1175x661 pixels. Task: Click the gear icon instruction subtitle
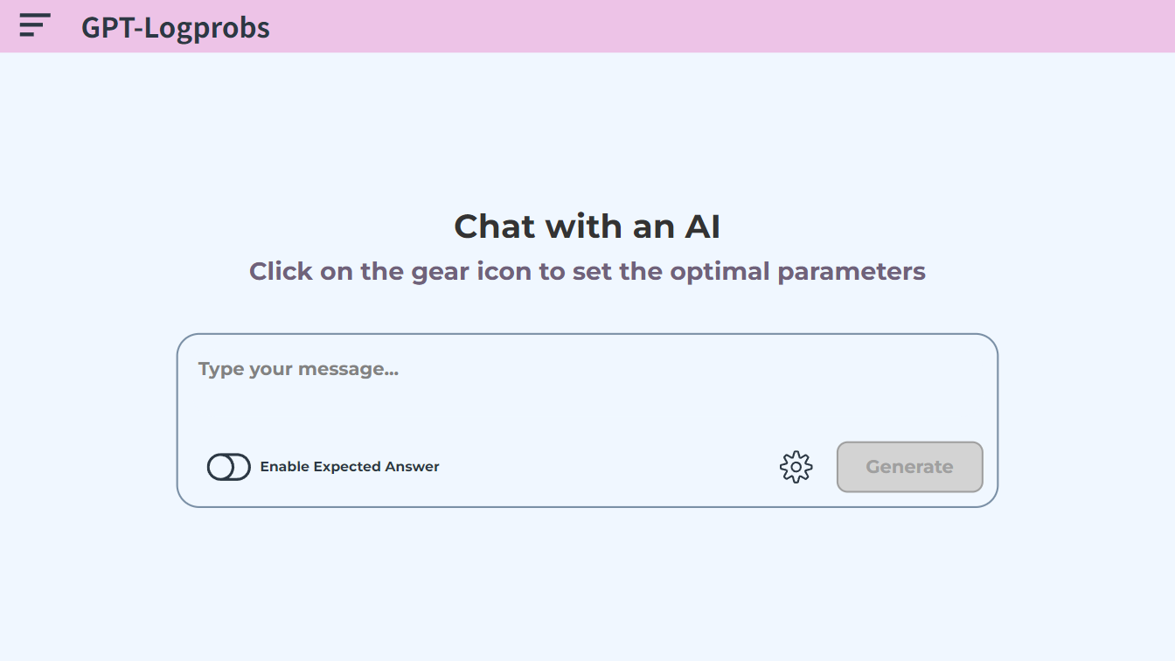tap(587, 271)
